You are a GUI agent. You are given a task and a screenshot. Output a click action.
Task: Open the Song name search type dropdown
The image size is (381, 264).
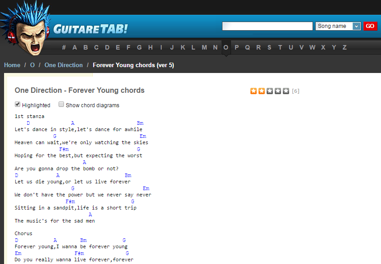[x=338, y=26]
